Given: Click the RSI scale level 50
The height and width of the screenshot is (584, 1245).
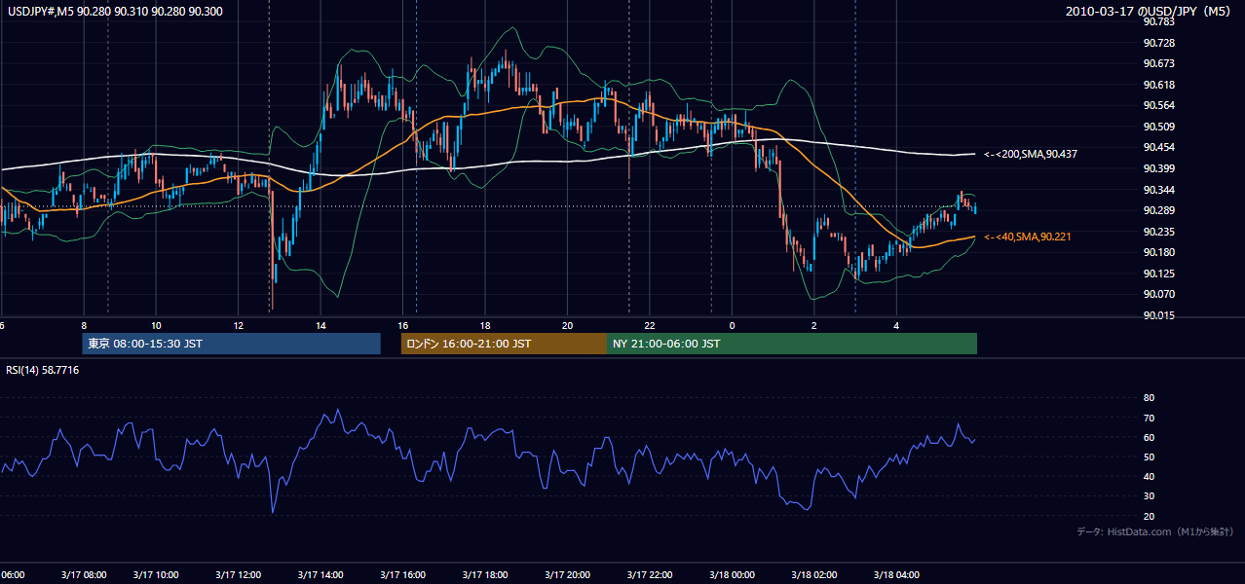Looking at the screenshot, I should click(1149, 456).
